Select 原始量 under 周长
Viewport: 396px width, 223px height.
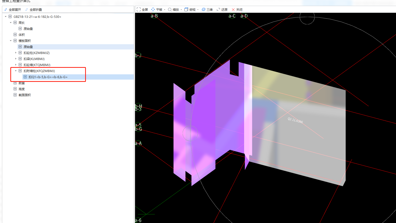coord(28,29)
